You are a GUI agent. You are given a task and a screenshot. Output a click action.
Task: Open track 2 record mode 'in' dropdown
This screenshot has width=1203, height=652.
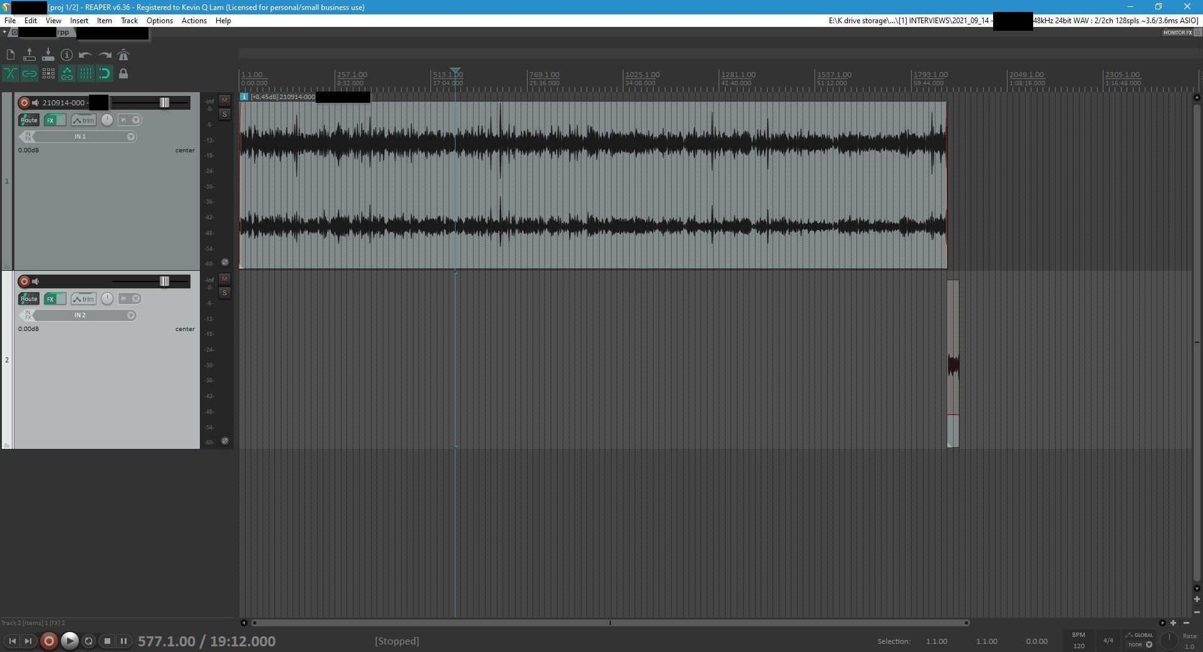point(130,299)
